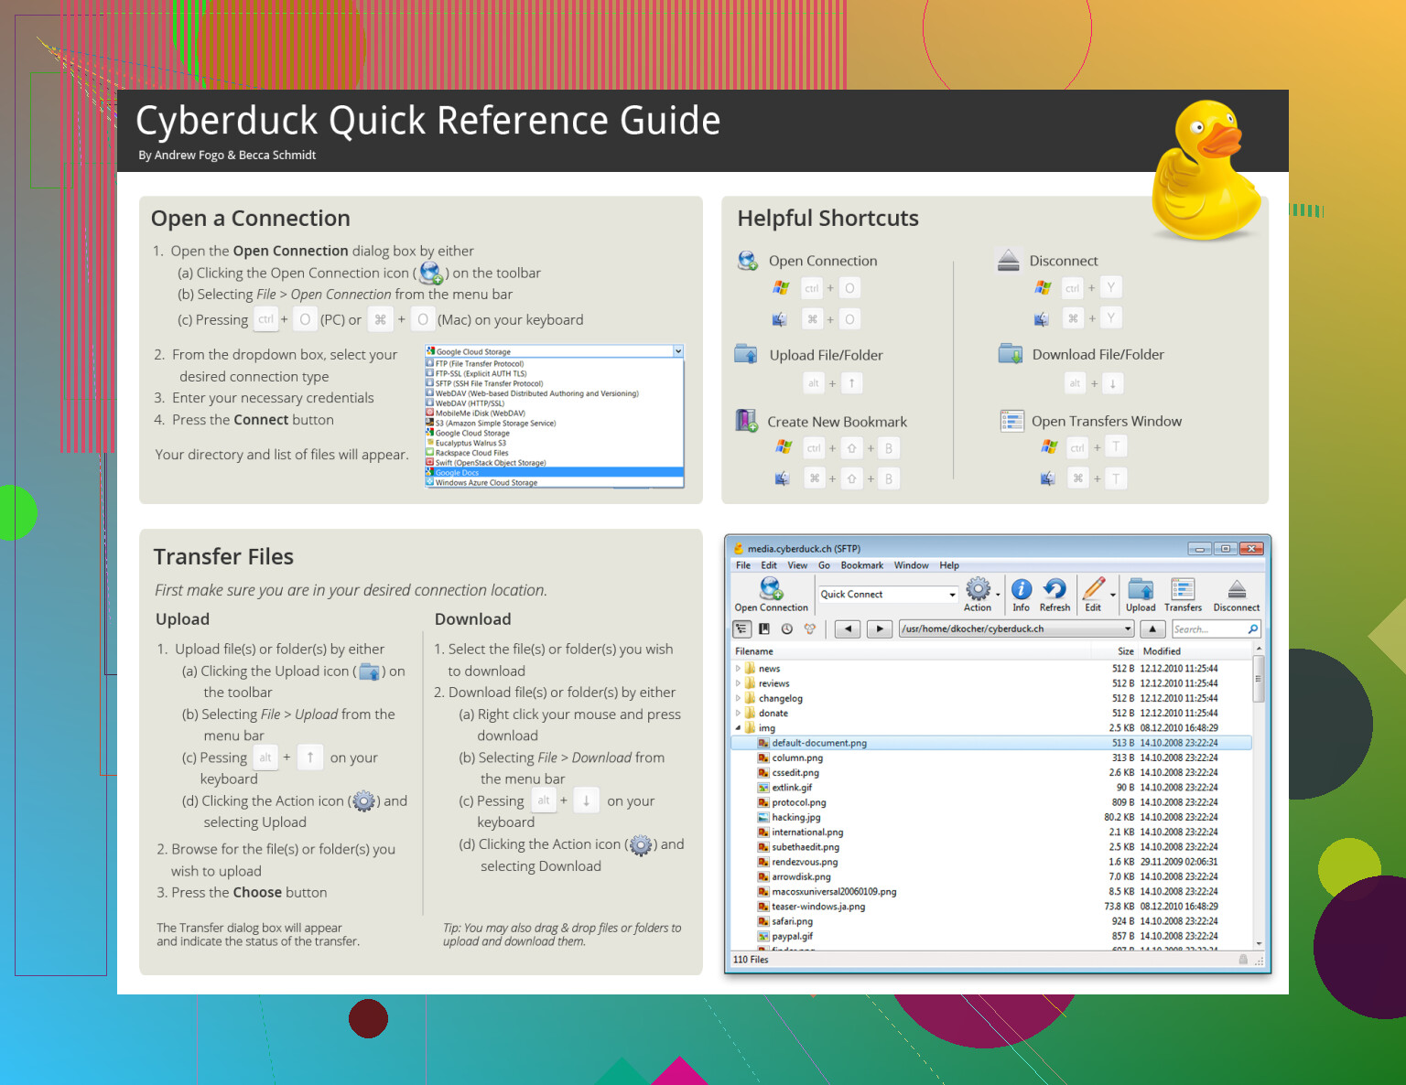The image size is (1406, 1085).
Task: Expand the news folder
Action: click(x=738, y=669)
